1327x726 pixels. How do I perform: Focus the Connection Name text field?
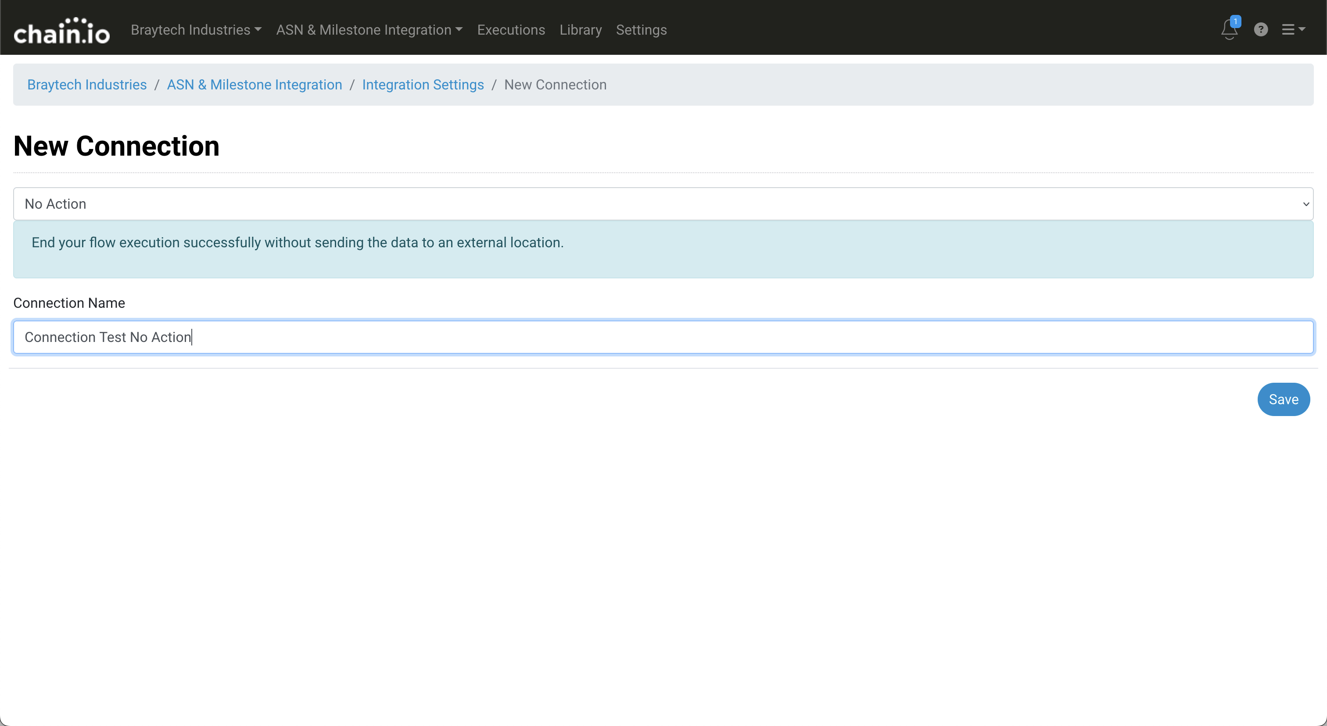[x=663, y=337]
